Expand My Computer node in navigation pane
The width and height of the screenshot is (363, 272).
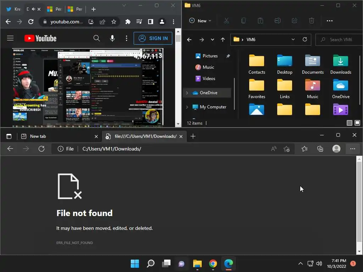pyautogui.click(x=187, y=107)
